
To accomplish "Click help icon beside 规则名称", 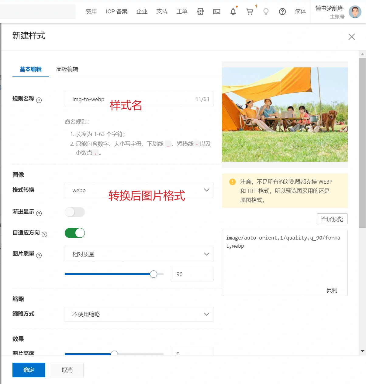I will click(39, 100).
